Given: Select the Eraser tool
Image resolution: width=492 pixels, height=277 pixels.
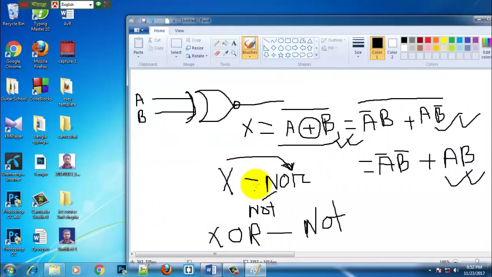Looking at the screenshot, I should [x=217, y=53].
